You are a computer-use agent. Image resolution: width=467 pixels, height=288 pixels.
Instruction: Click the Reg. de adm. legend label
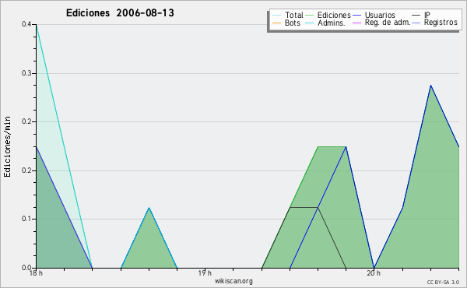388,23
